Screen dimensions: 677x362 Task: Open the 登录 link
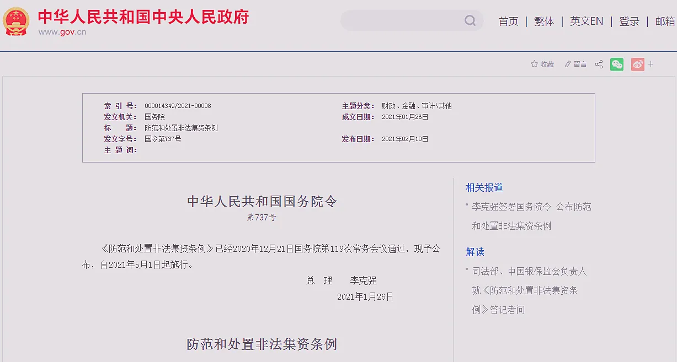tap(630, 21)
